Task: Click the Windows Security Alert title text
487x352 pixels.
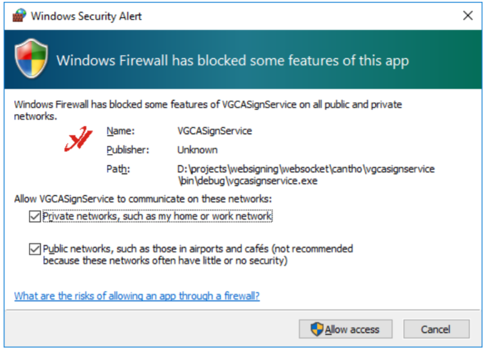Action: [86, 16]
